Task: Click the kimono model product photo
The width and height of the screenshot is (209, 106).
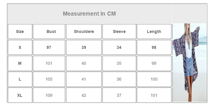Action: 189,63
